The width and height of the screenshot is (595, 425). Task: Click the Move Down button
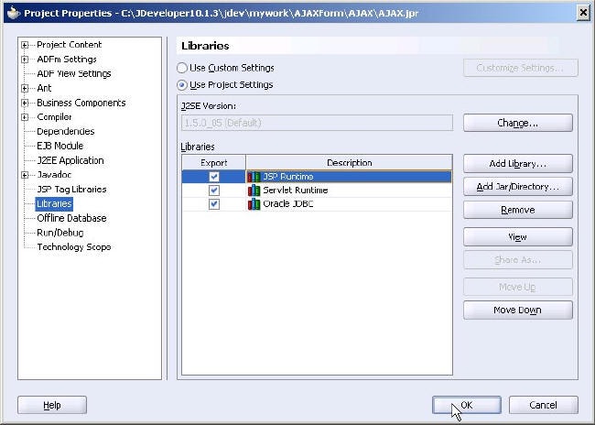518,311
